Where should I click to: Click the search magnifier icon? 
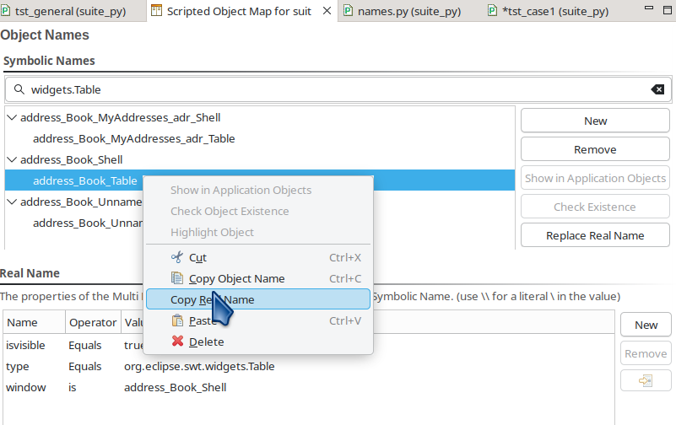coord(19,89)
